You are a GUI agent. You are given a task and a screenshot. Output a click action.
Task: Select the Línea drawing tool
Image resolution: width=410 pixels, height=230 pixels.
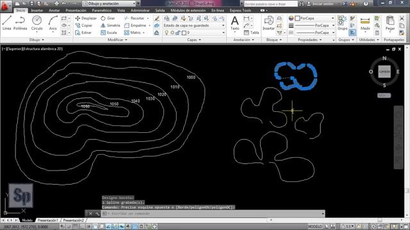(7, 23)
